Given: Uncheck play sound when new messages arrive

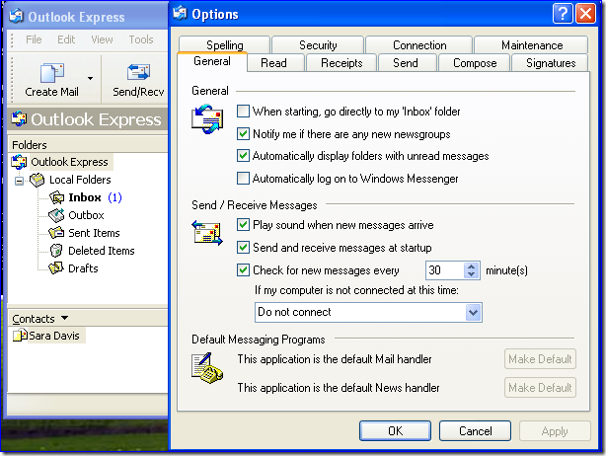Looking at the screenshot, I should coord(243,224).
